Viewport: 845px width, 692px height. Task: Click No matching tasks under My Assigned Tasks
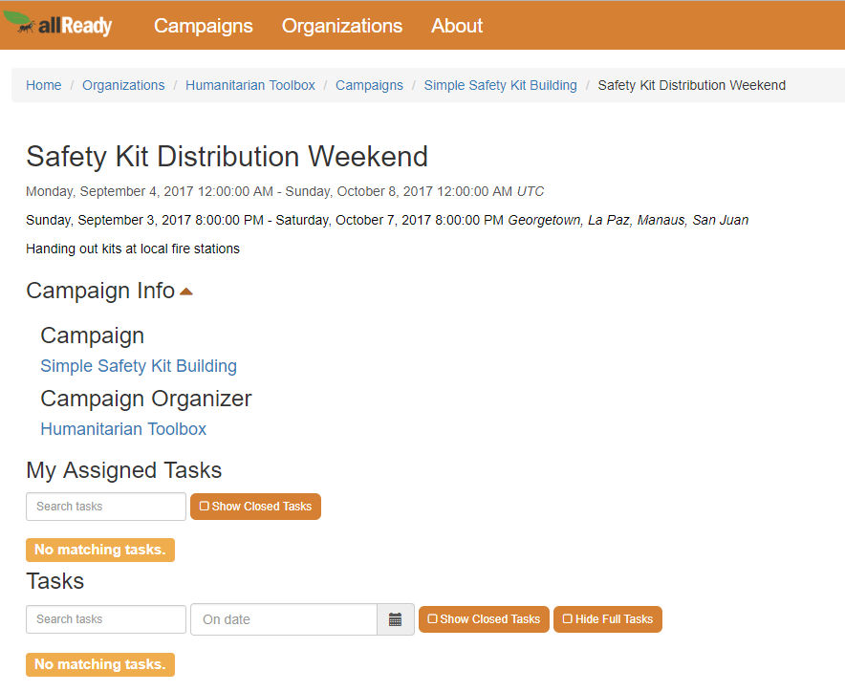100,550
